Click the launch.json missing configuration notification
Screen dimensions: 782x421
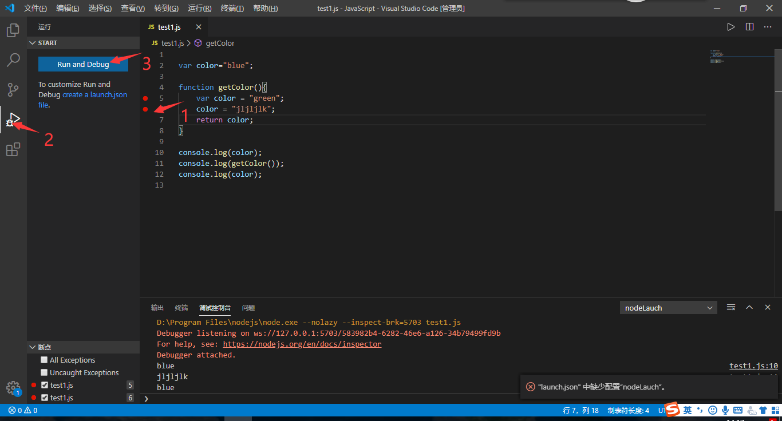[649, 387]
